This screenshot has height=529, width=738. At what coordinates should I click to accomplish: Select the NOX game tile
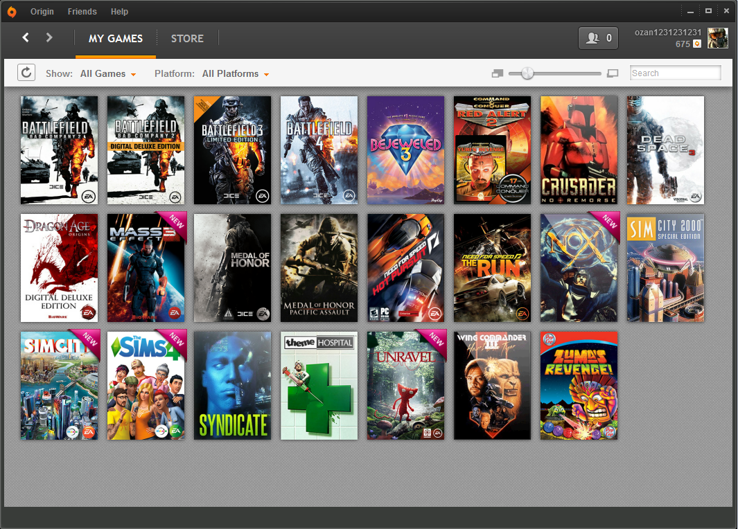click(x=579, y=267)
